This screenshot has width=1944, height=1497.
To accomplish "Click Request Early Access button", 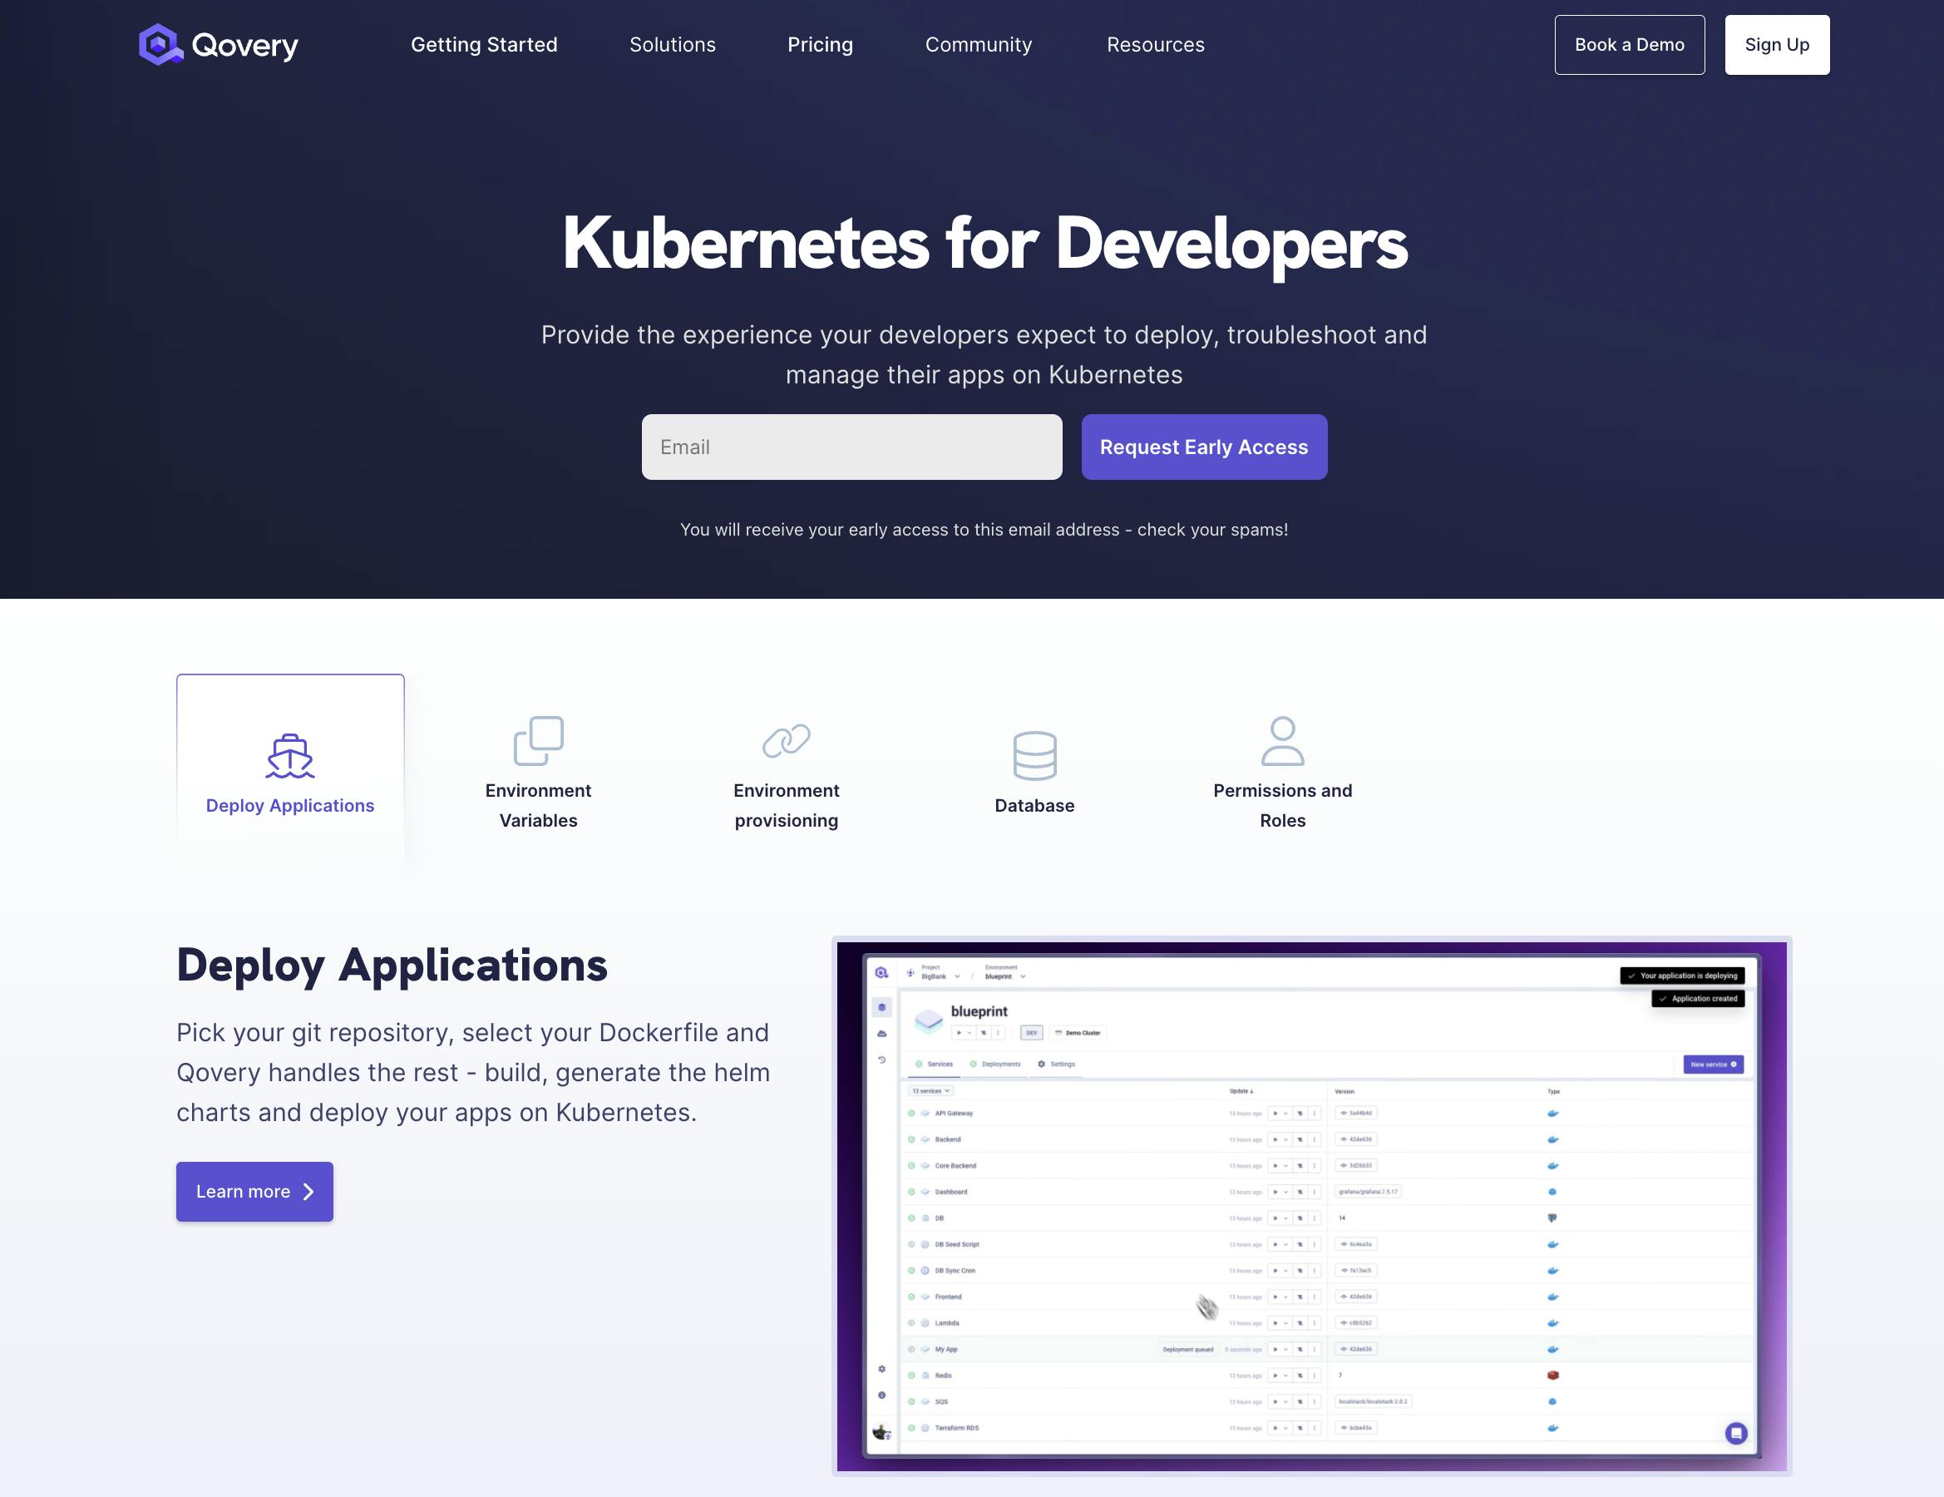I will [x=1203, y=447].
